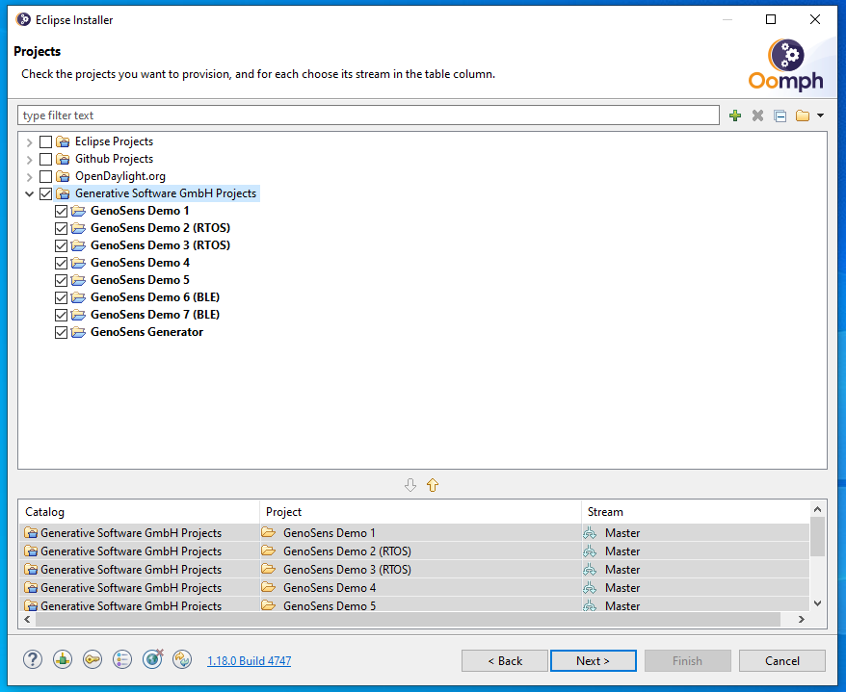Uncheck the GenoSens Demo 3 (RTOS) checkbox
The height and width of the screenshot is (692, 846).
[x=61, y=245]
